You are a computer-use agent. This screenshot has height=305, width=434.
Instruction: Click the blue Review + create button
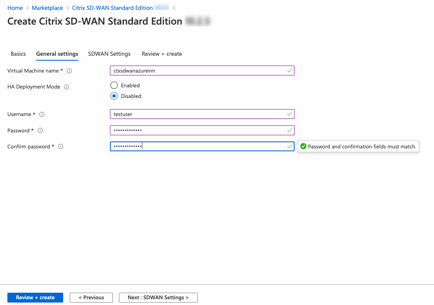pyautogui.click(x=35, y=298)
